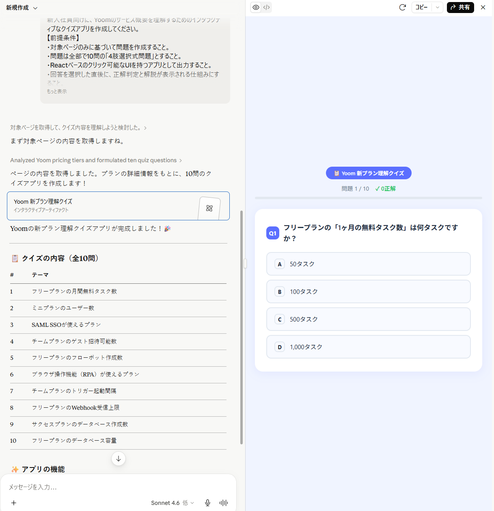
Task: Click the 0正解 score indicator
Action: coord(386,189)
